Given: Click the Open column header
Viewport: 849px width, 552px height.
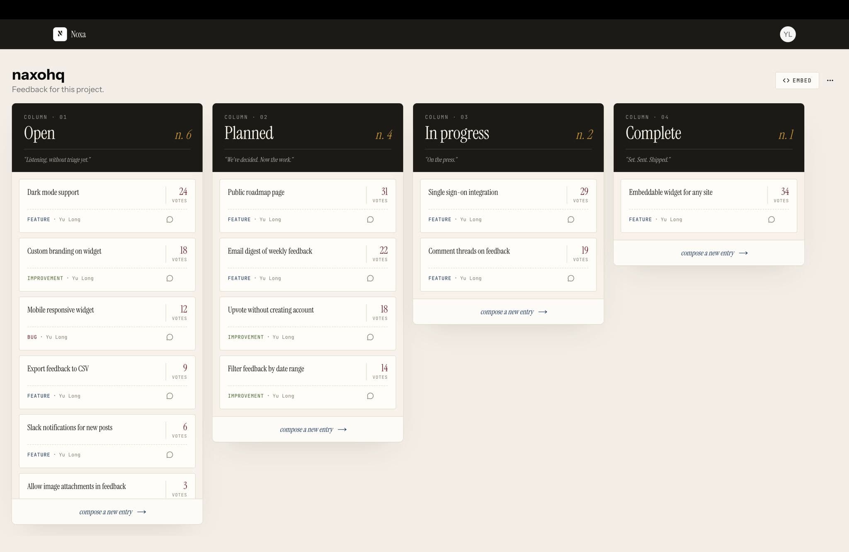Looking at the screenshot, I should click(x=107, y=138).
